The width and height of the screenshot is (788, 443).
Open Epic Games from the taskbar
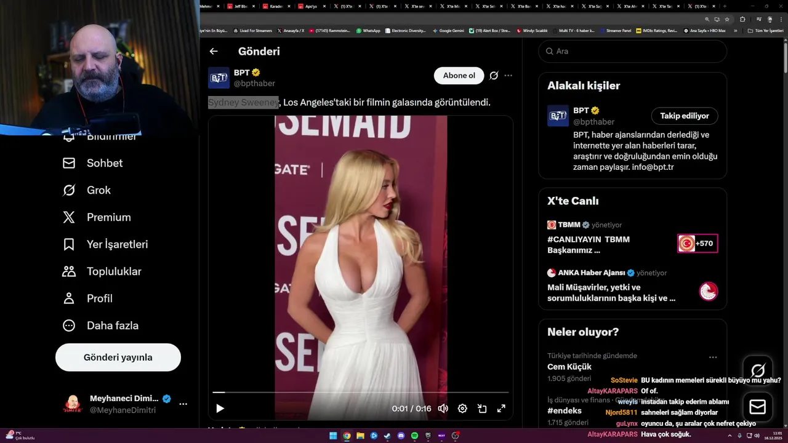coord(428,436)
